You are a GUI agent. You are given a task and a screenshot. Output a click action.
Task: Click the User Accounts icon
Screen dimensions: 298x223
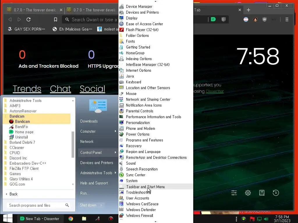pos(121,198)
